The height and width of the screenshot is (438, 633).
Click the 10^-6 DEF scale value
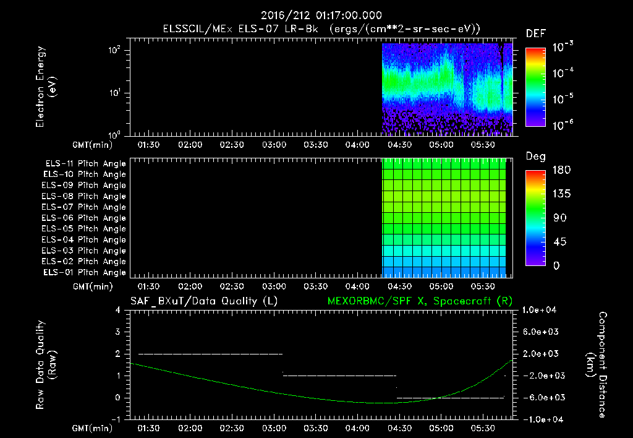[563, 125]
